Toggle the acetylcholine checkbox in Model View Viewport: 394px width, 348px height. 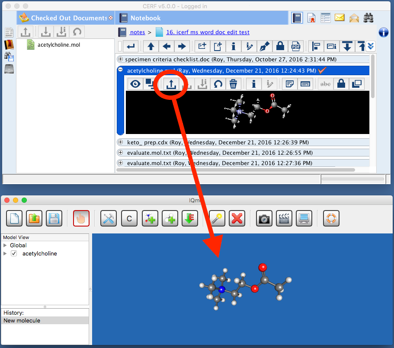(14, 253)
